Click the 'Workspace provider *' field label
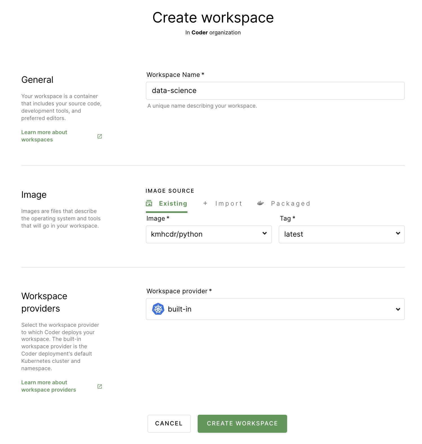The width and height of the screenshot is (422, 444). point(179,291)
